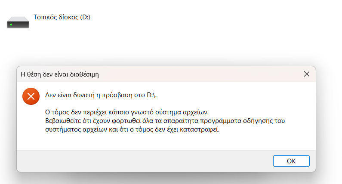Click the D:\ path text in the message
This screenshot has height=184, width=342.
[x=151, y=95]
